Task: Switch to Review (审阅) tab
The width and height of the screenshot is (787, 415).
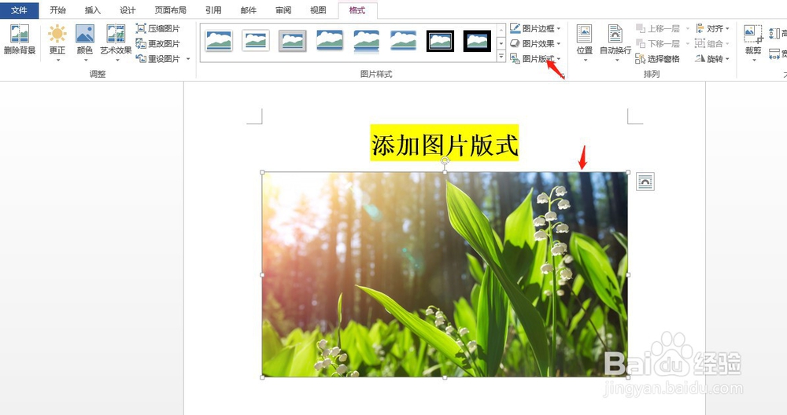Action: [283, 10]
